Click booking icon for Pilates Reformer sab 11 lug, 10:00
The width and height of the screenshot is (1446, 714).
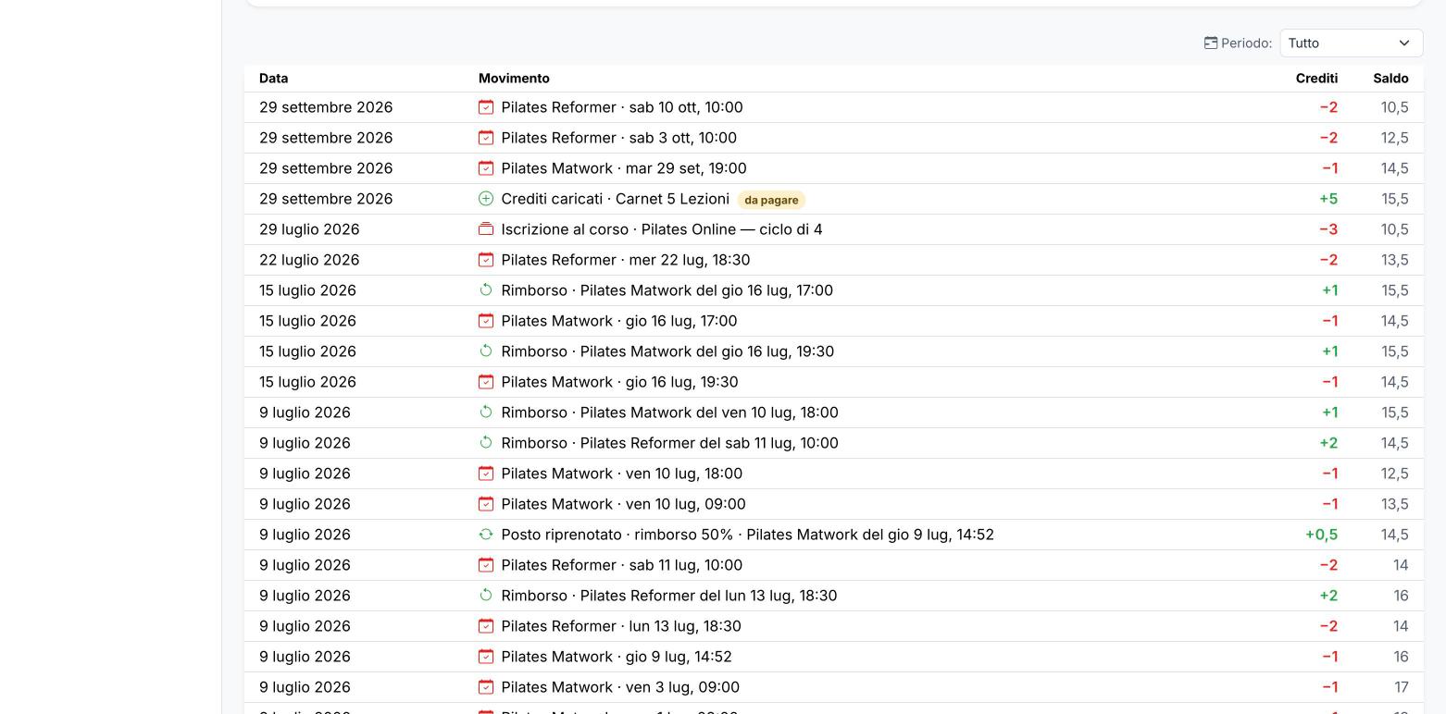click(486, 565)
